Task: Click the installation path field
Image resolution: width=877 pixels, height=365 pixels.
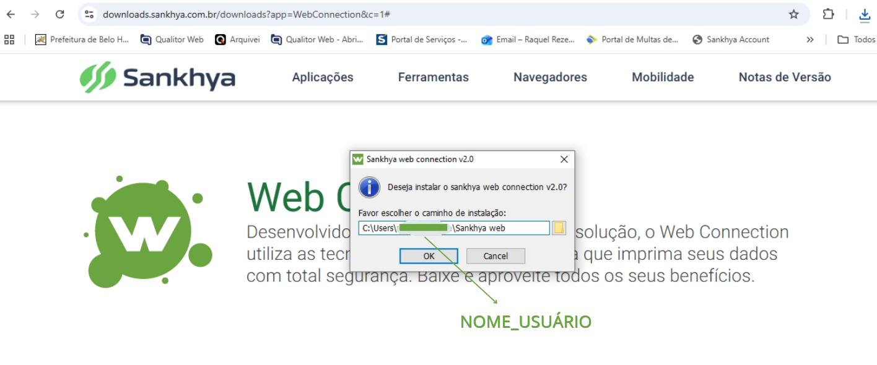Action: (454, 228)
